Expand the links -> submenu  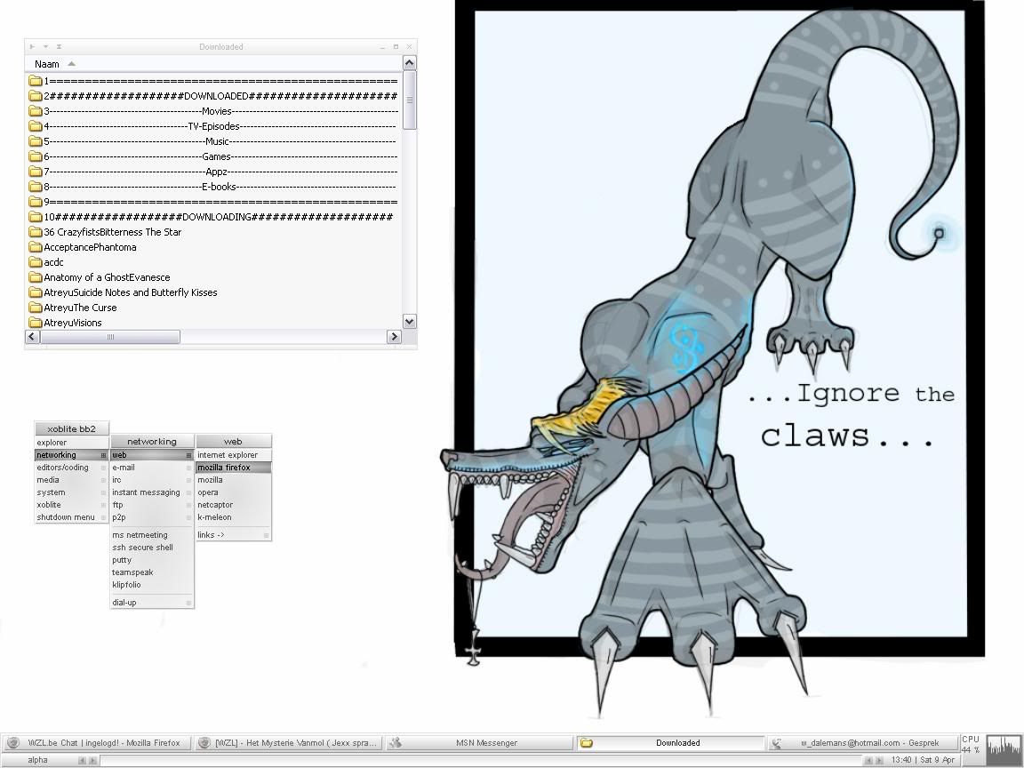pos(233,535)
